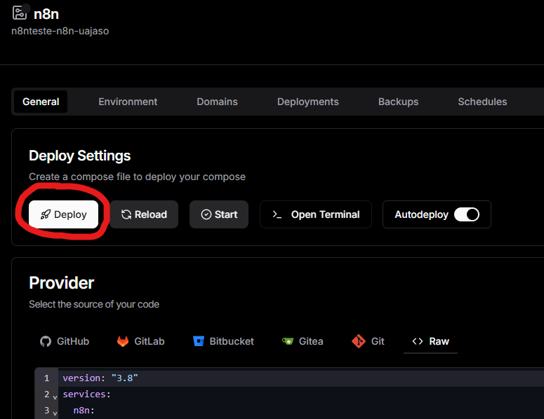The image size is (544, 419).
Task: Open the Schedules tab
Action: (x=482, y=102)
